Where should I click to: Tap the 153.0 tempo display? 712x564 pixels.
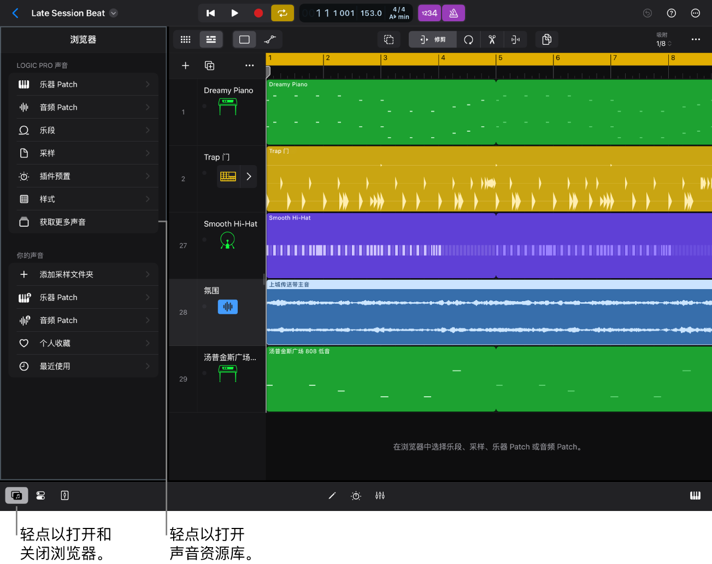(370, 13)
